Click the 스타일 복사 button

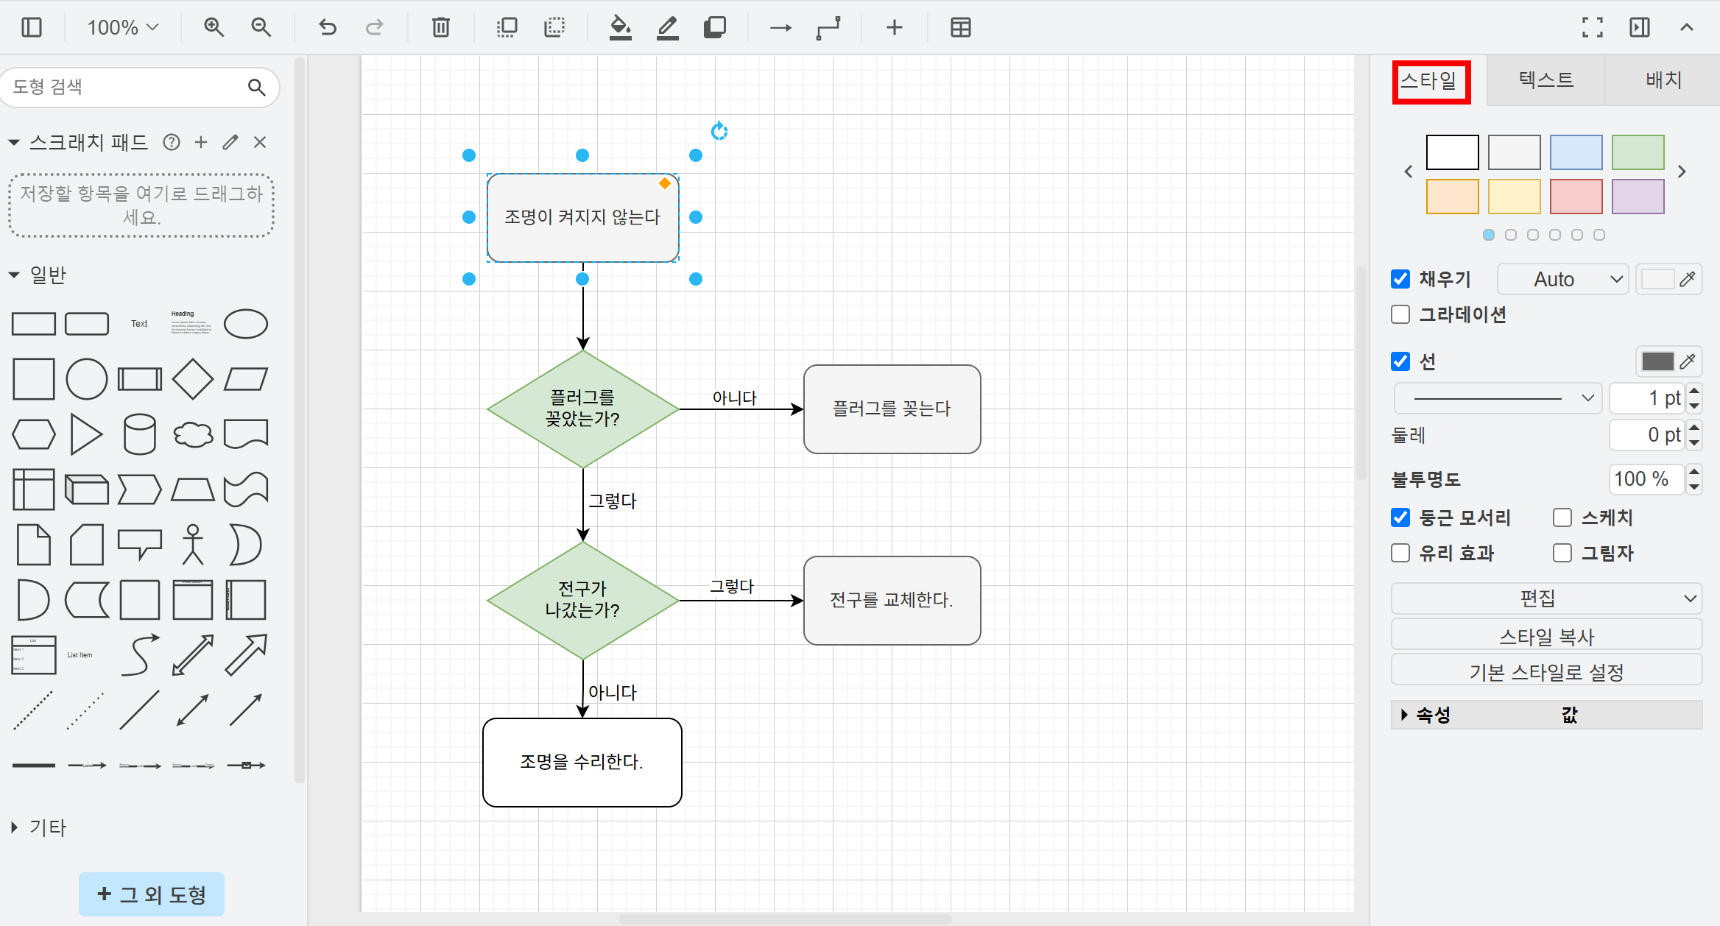tap(1546, 636)
